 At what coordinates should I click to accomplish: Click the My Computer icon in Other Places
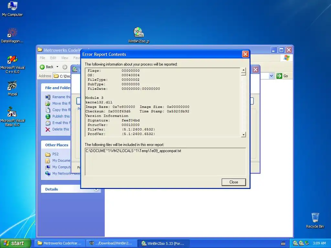click(x=48, y=167)
